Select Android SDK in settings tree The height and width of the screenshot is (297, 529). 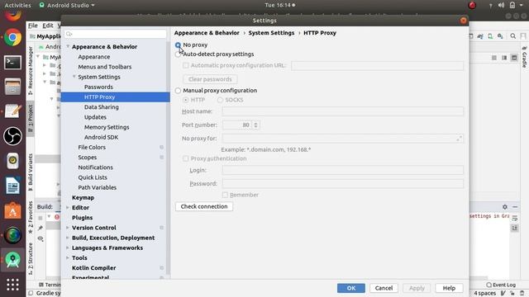[x=101, y=138]
